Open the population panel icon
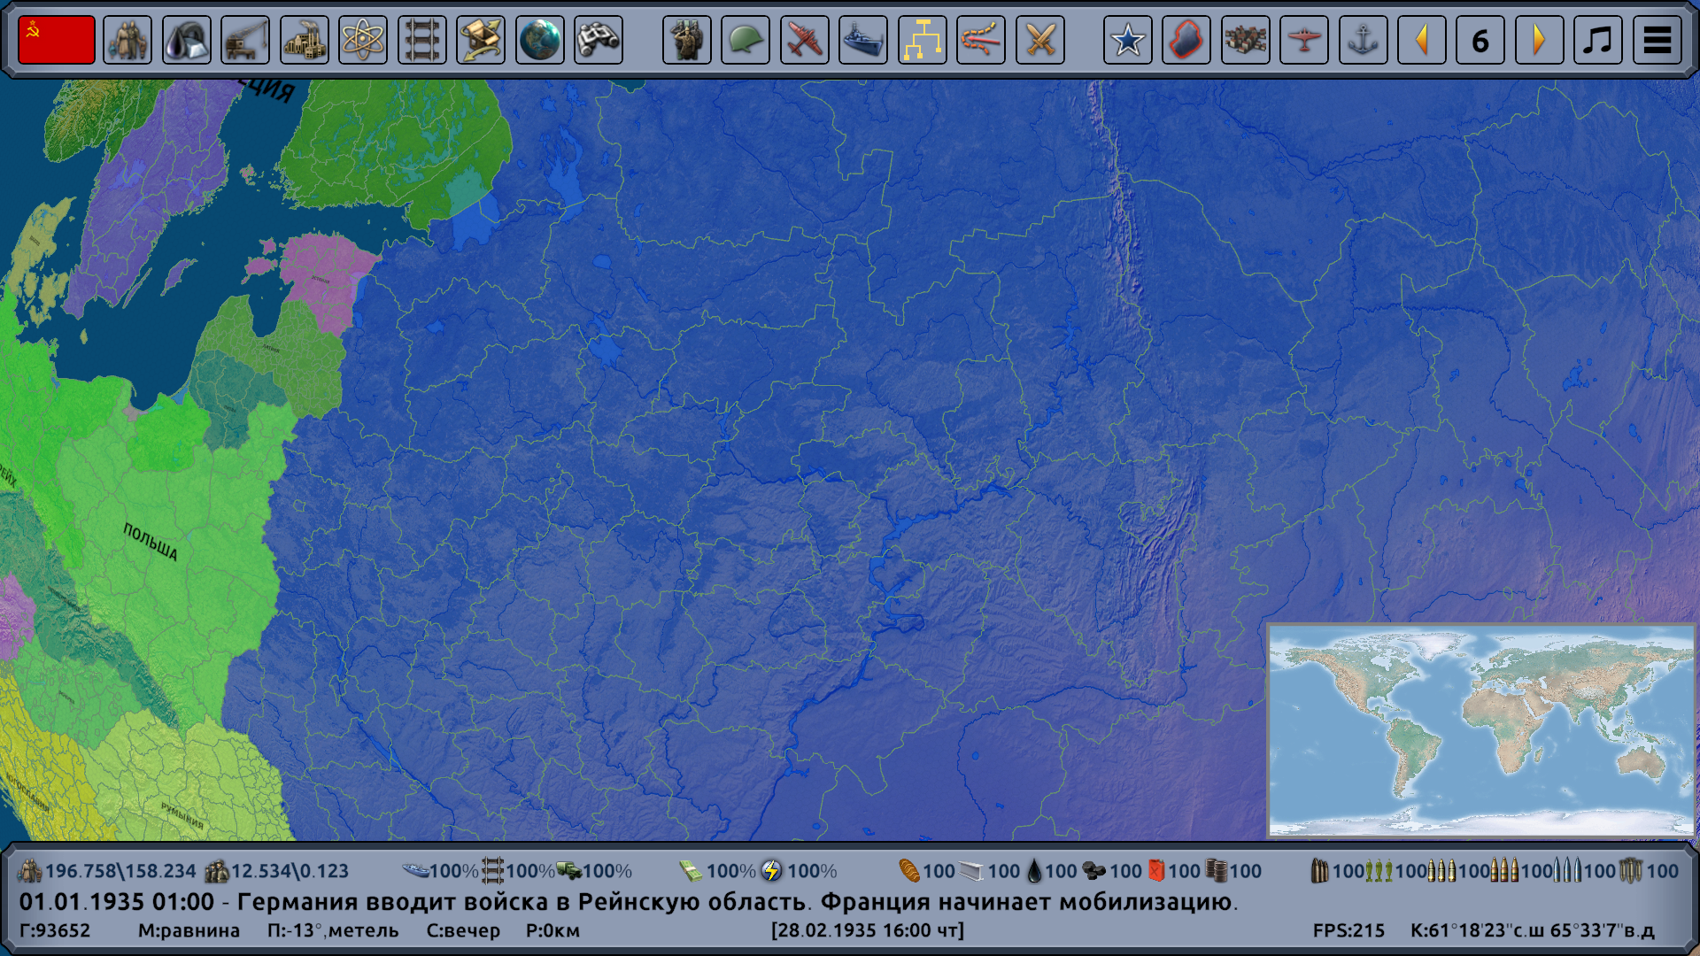This screenshot has width=1700, height=956. tap(127, 40)
